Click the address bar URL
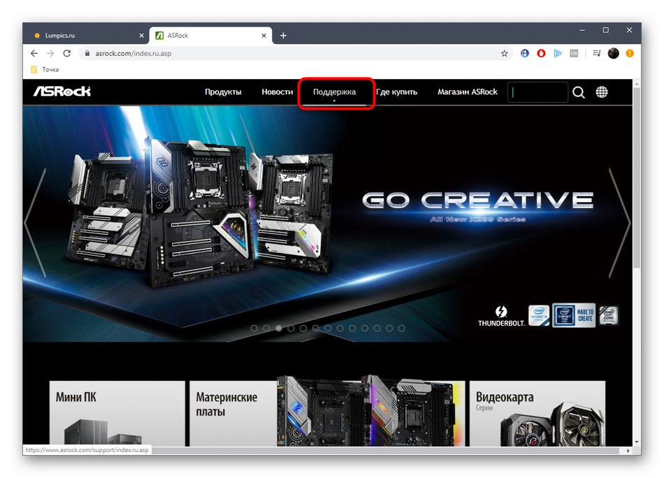 (133, 53)
